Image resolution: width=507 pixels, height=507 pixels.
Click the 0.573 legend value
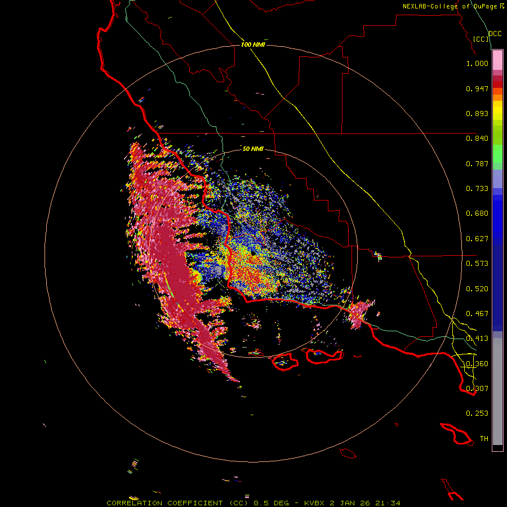[x=477, y=264]
